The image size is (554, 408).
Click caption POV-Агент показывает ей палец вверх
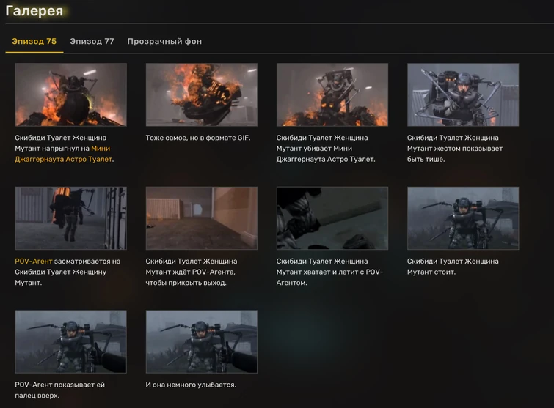click(59, 390)
